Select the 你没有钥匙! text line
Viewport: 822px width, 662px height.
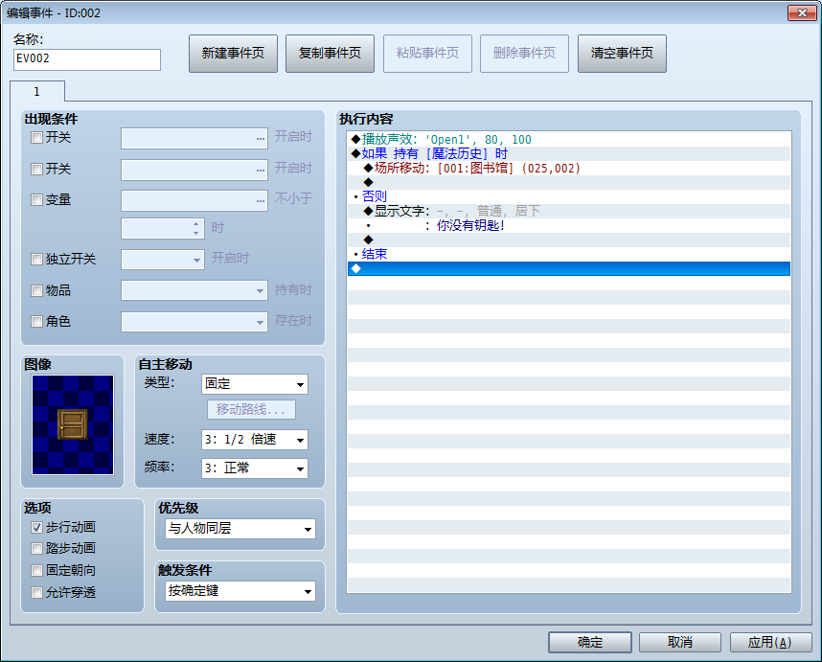[x=569, y=225]
